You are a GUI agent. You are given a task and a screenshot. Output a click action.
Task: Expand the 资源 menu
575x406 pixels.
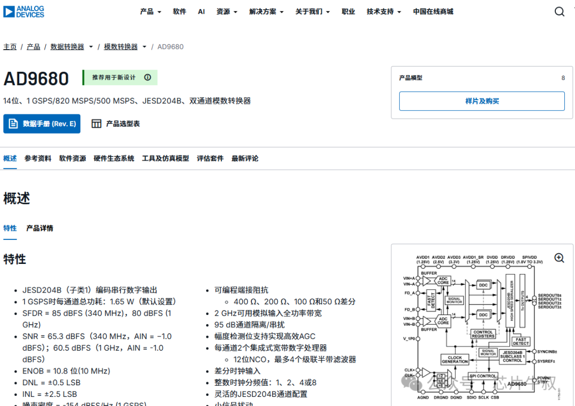click(x=227, y=12)
